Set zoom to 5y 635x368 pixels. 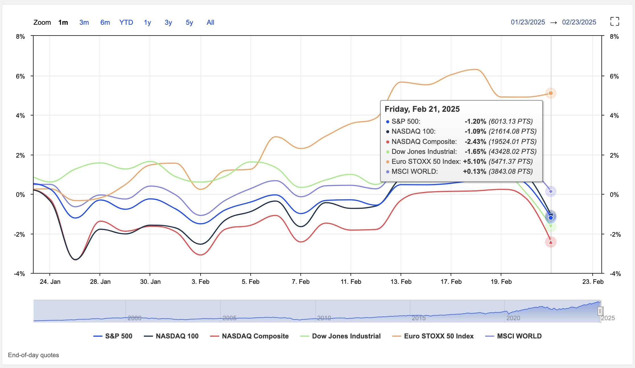coord(189,22)
